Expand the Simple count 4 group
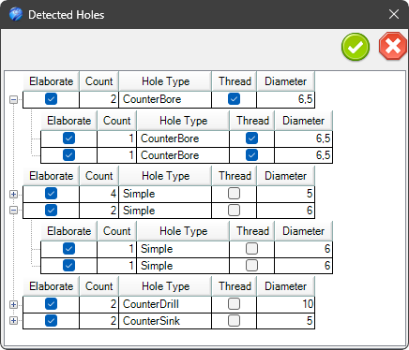Screen dimensions: 409x350 pos(13,194)
